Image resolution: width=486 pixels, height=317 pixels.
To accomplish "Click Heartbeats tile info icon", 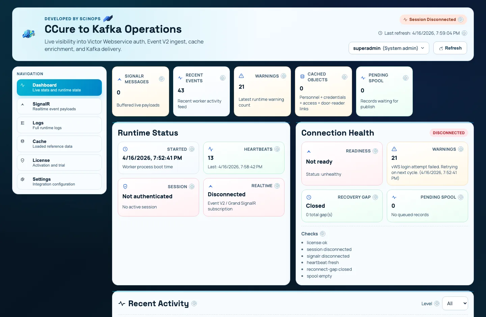I will [277, 149].
